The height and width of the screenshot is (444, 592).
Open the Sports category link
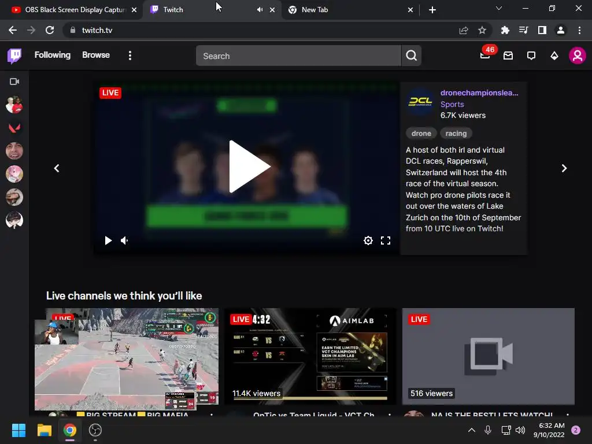452,105
